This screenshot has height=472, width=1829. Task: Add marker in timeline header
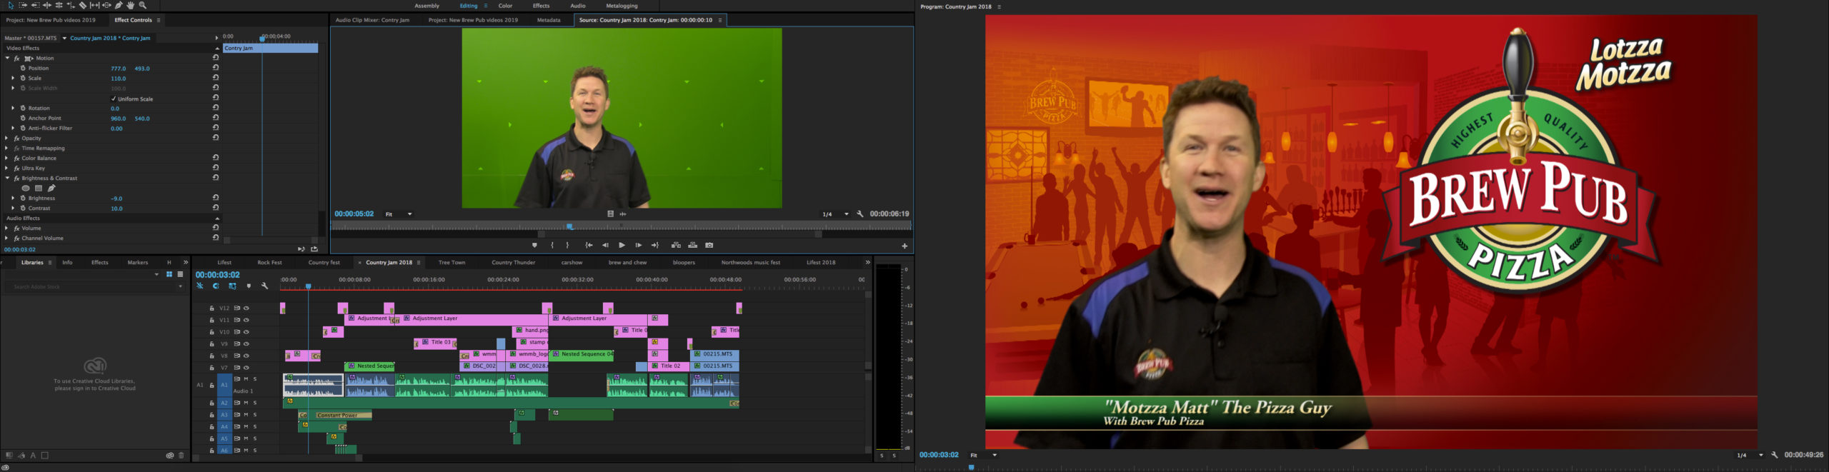[249, 286]
